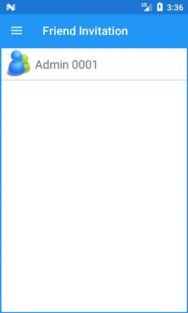Click the word Admin in list row
The width and height of the screenshot is (188, 313).
point(52,65)
